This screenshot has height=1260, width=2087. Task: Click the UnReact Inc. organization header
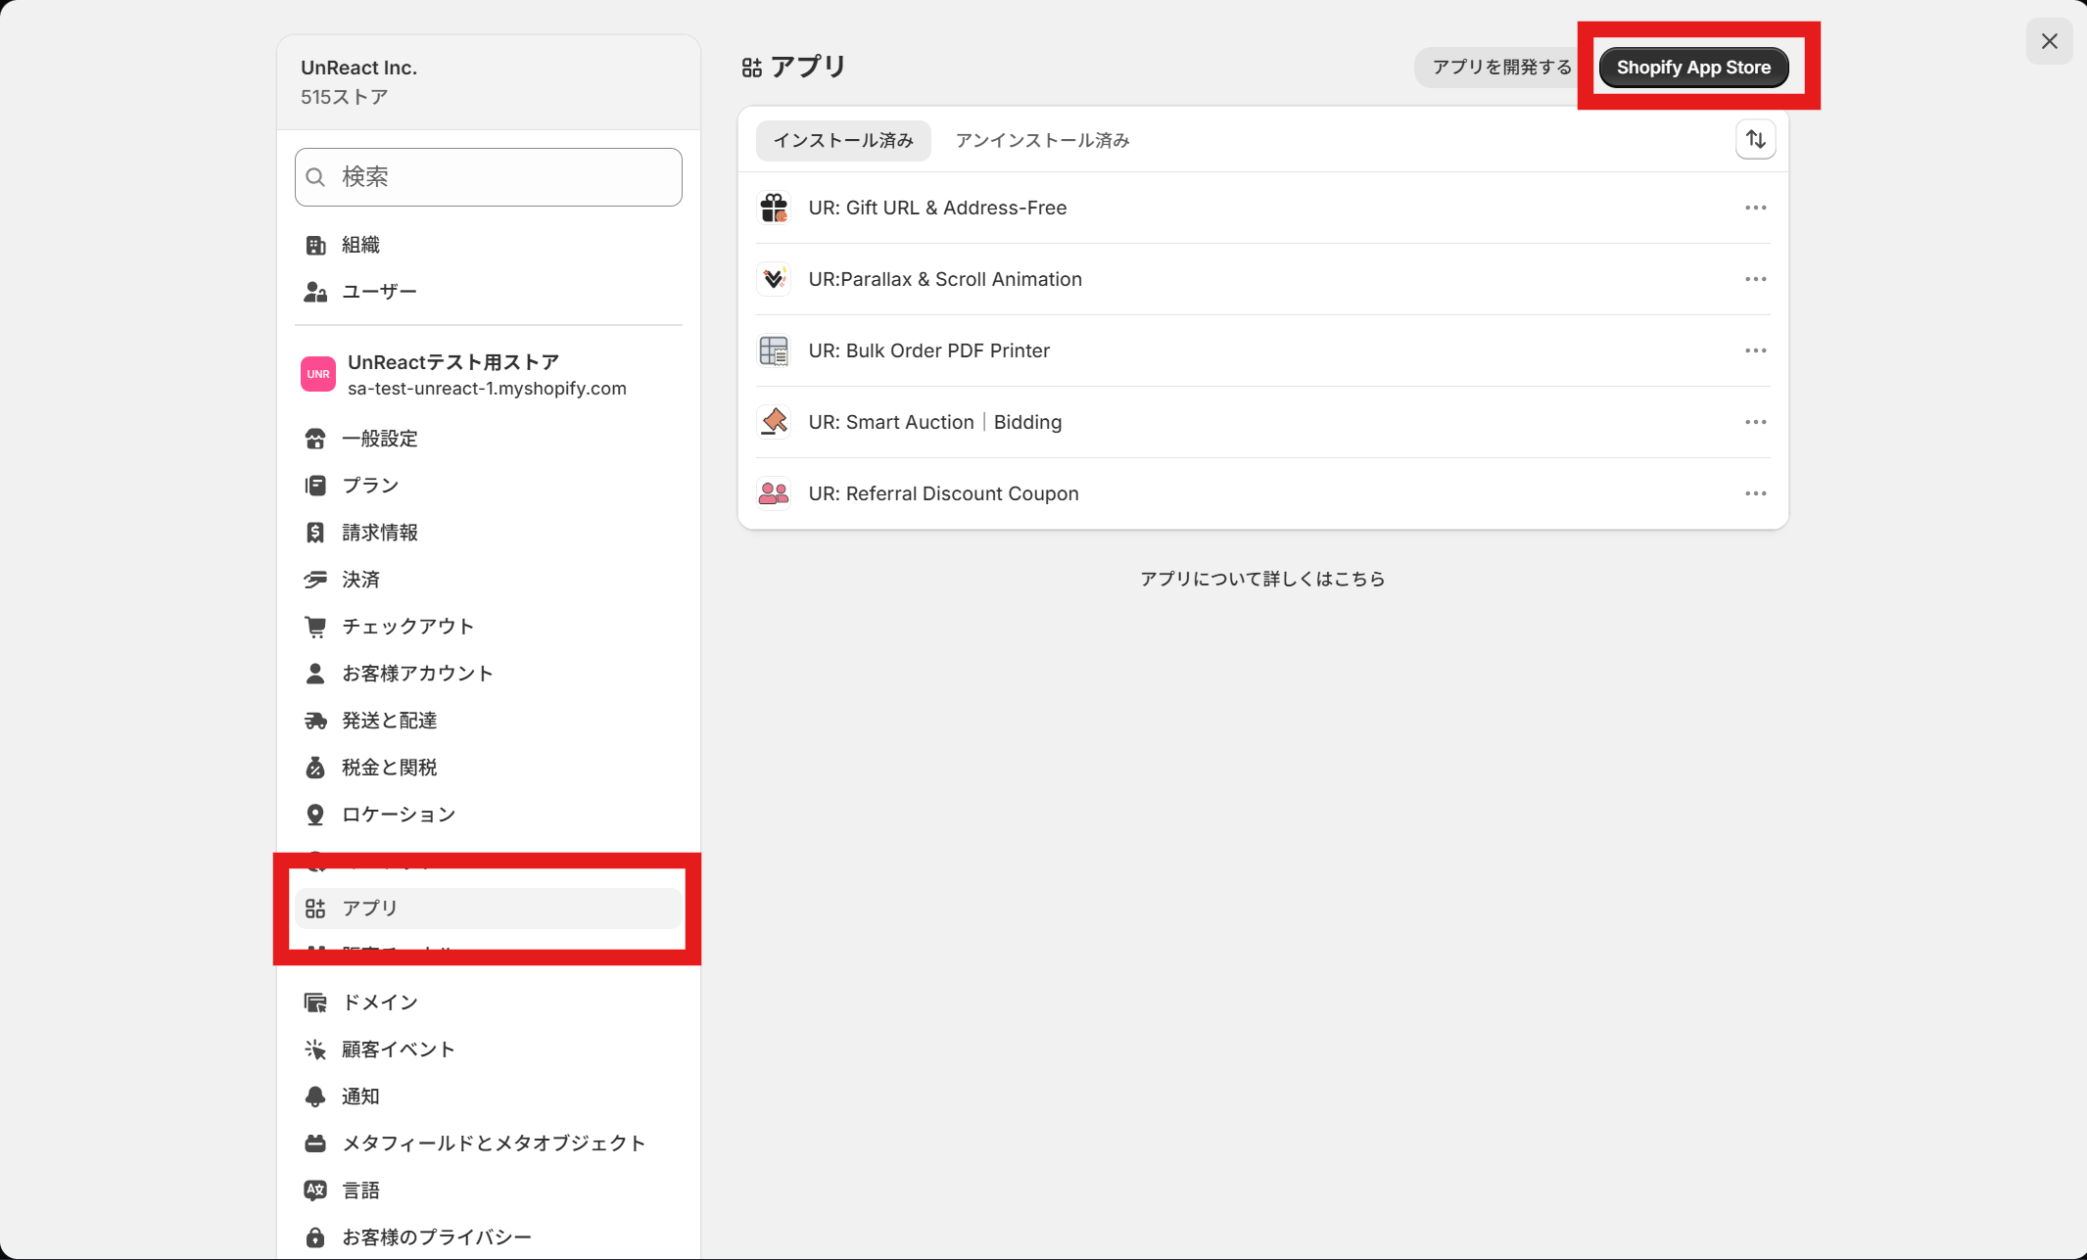pos(488,82)
